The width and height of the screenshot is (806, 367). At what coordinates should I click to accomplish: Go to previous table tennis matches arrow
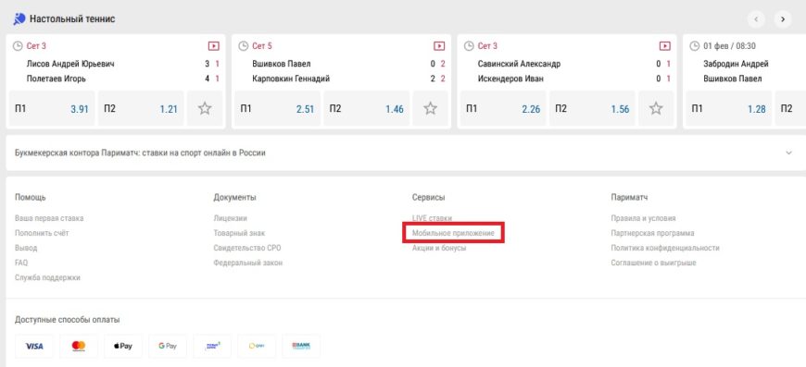tap(756, 19)
